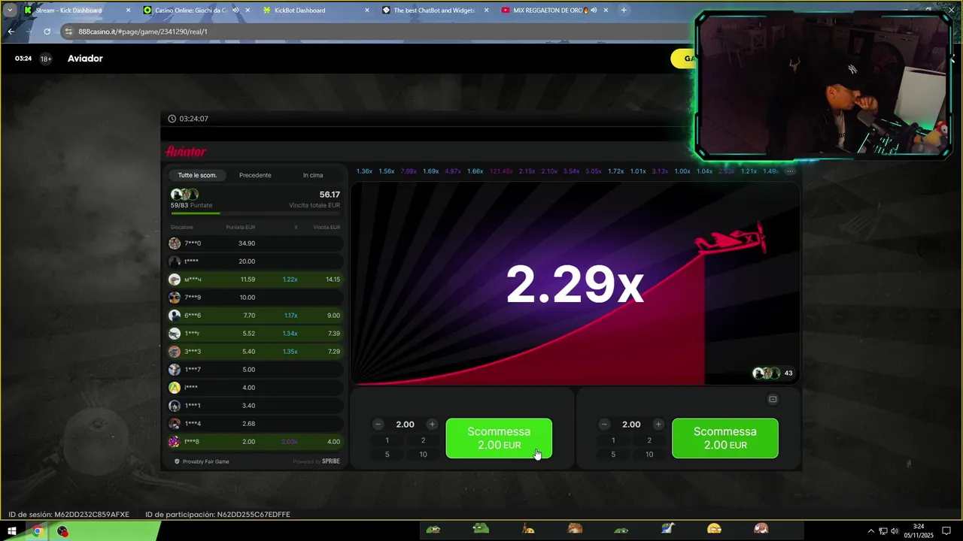Select the Tutte le scom. tab
The width and height of the screenshot is (963, 541).
pyautogui.click(x=197, y=175)
